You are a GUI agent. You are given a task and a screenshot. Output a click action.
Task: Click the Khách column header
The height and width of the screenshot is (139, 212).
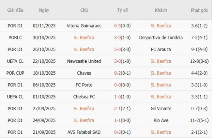click(x=161, y=10)
